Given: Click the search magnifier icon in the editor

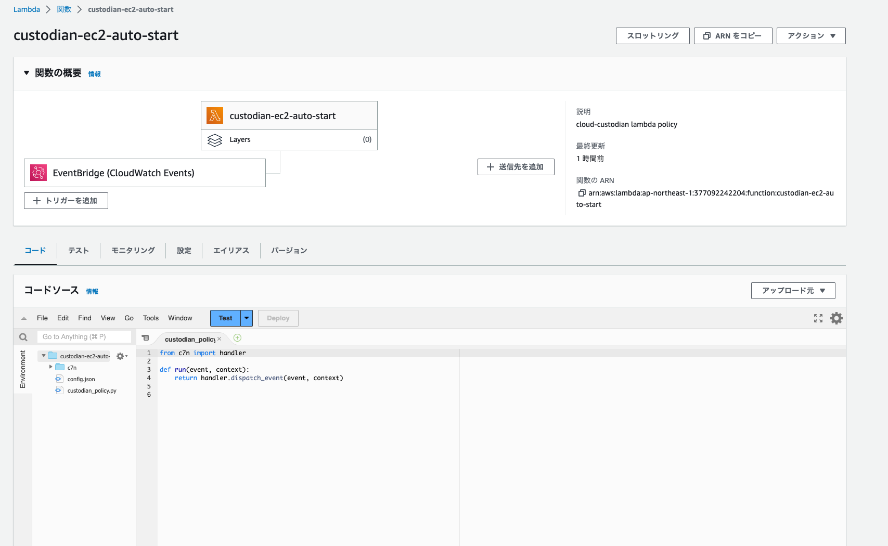Looking at the screenshot, I should point(23,337).
